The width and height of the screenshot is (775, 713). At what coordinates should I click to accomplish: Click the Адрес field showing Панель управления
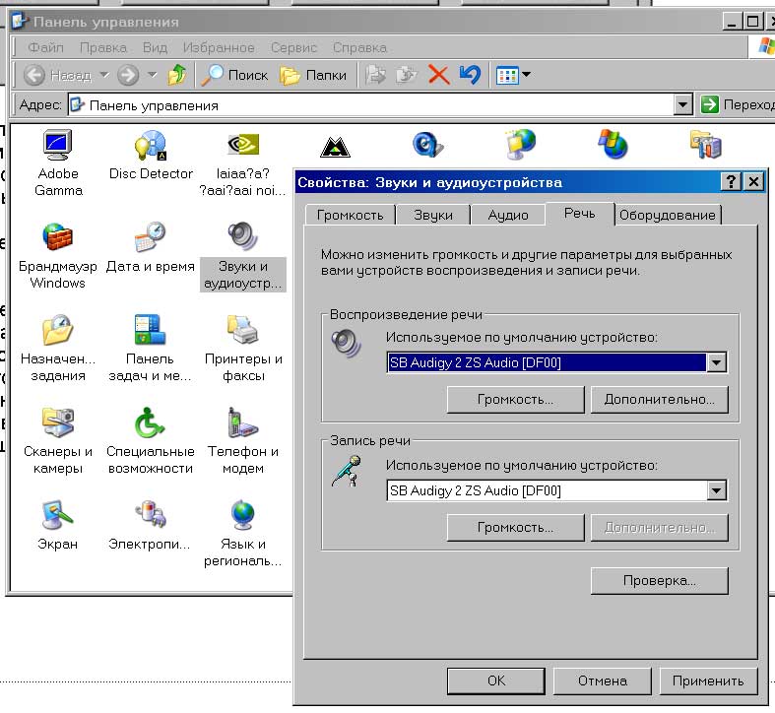(x=374, y=105)
